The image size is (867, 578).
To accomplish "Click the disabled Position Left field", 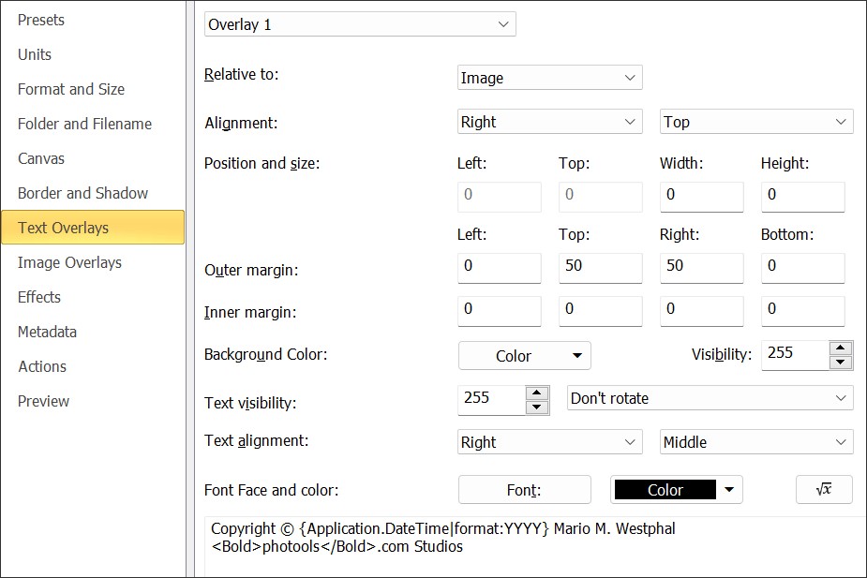I will click(x=500, y=197).
